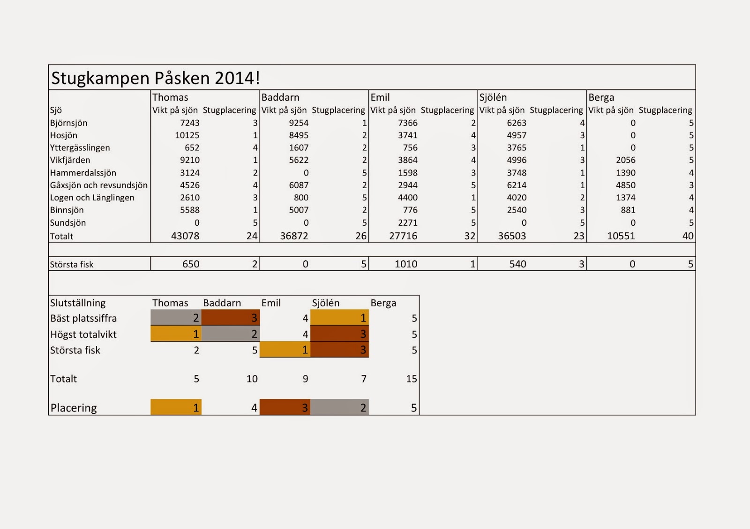Click the value 7243 for Thomas in Björnsjön
The height and width of the screenshot is (529, 750).
[x=190, y=123]
